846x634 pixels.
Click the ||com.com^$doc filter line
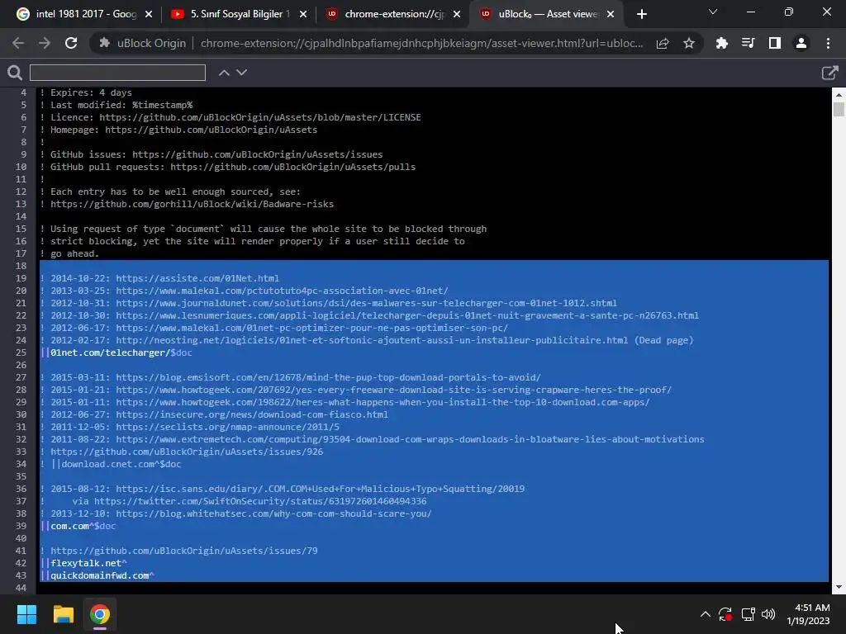(x=78, y=526)
